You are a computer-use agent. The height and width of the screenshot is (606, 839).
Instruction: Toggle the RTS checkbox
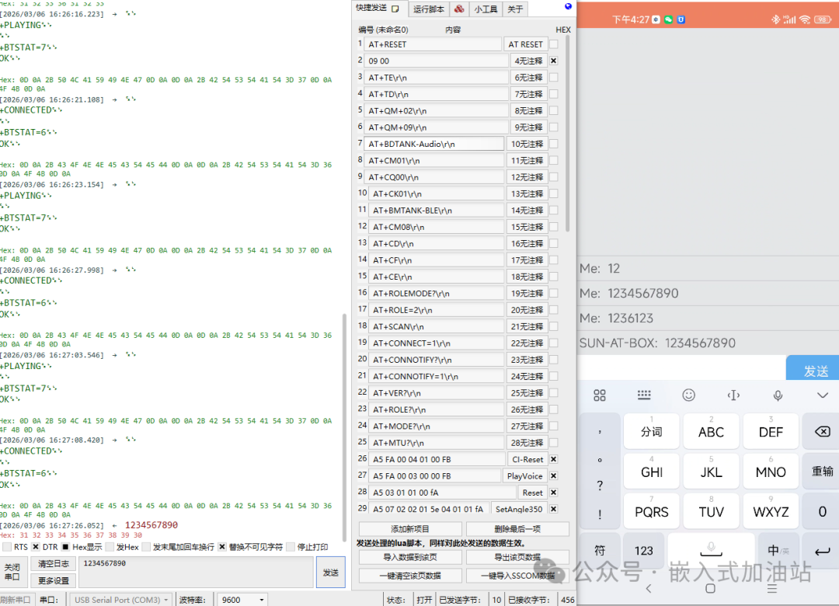tap(7, 547)
